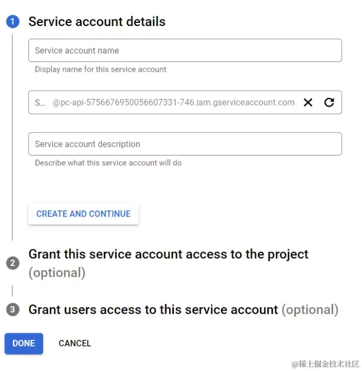The height and width of the screenshot is (371, 362).
Task: Click the step 3 number badge
Action: pyautogui.click(x=13, y=310)
